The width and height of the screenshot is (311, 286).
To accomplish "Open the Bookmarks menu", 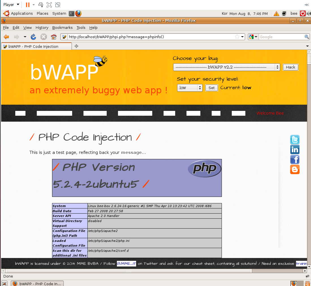I will click(x=62, y=27).
